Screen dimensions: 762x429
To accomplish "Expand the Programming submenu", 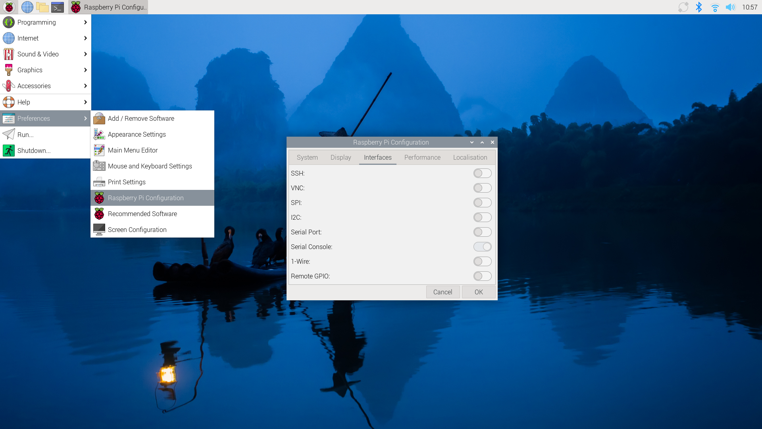I will (x=46, y=22).
